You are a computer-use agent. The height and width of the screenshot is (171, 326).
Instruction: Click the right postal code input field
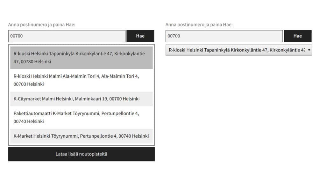(224, 36)
